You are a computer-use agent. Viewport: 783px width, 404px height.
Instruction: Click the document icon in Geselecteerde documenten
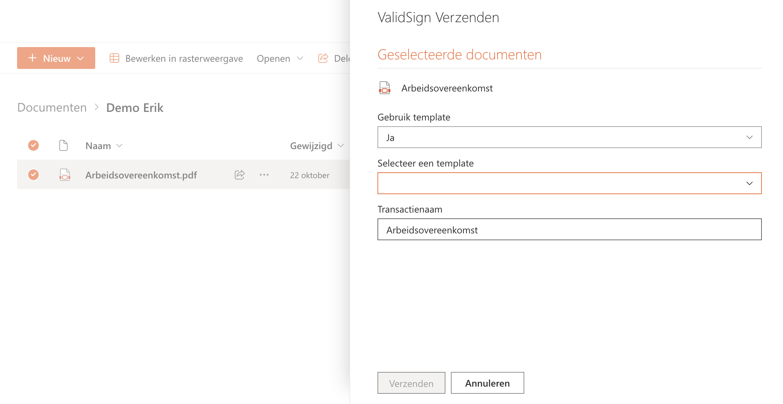(x=385, y=88)
